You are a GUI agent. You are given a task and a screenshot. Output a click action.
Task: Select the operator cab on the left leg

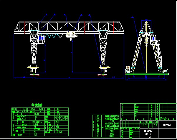pyautogui.click(x=41, y=38)
